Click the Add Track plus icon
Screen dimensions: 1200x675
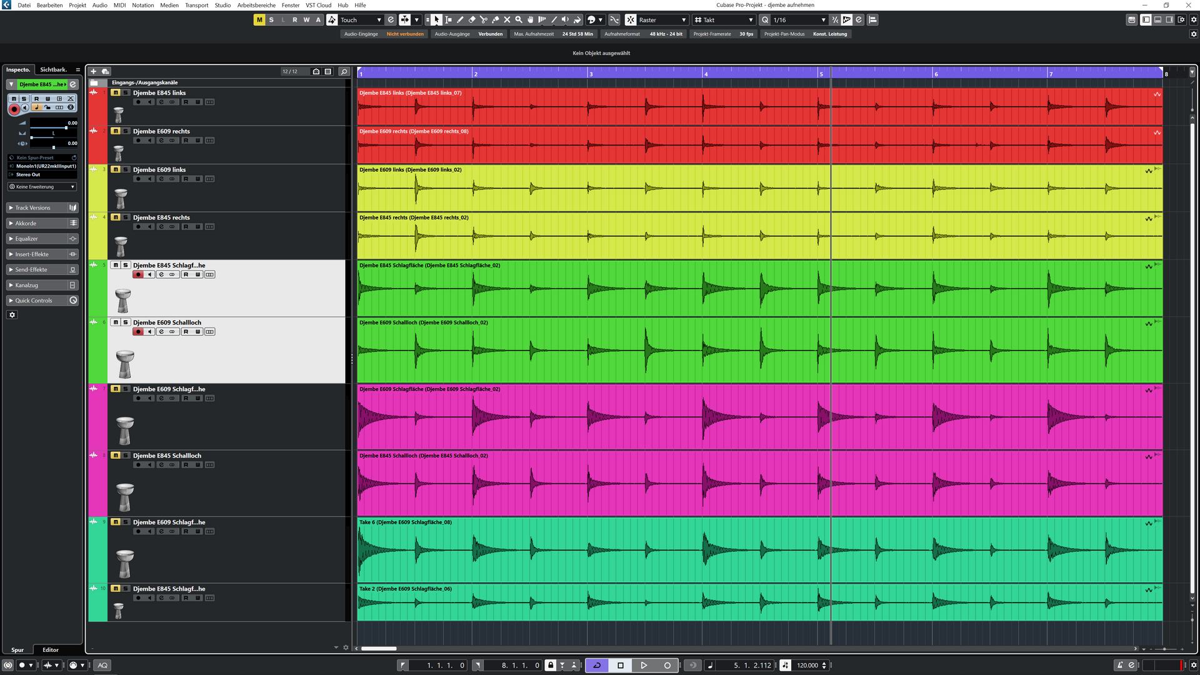pyautogui.click(x=93, y=71)
